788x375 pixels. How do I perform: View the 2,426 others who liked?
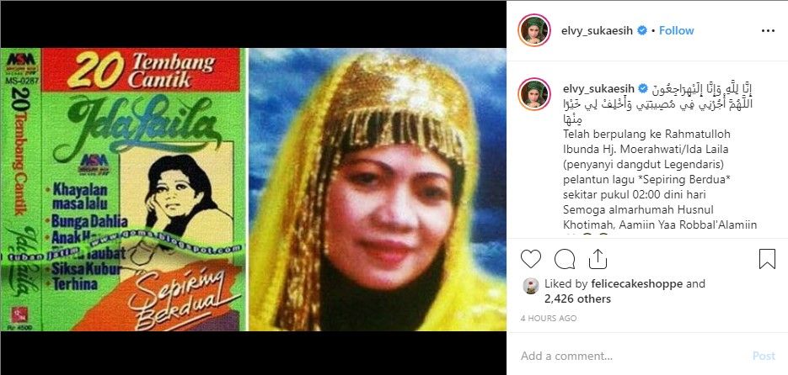[x=577, y=299]
